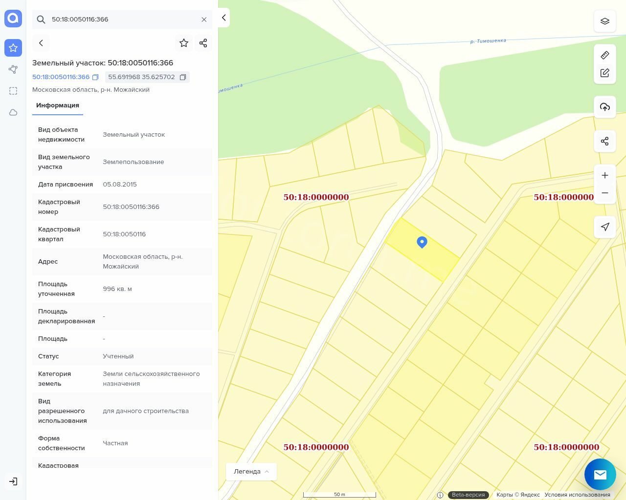Image resolution: width=626 pixels, height=500 pixels.
Task: Click the cadastral number search field
Action: click(x=122, y=20)
